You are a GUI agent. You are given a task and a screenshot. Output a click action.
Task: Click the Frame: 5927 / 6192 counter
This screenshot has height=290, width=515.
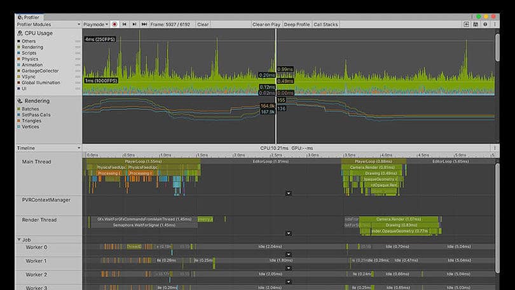pos(170,24)
